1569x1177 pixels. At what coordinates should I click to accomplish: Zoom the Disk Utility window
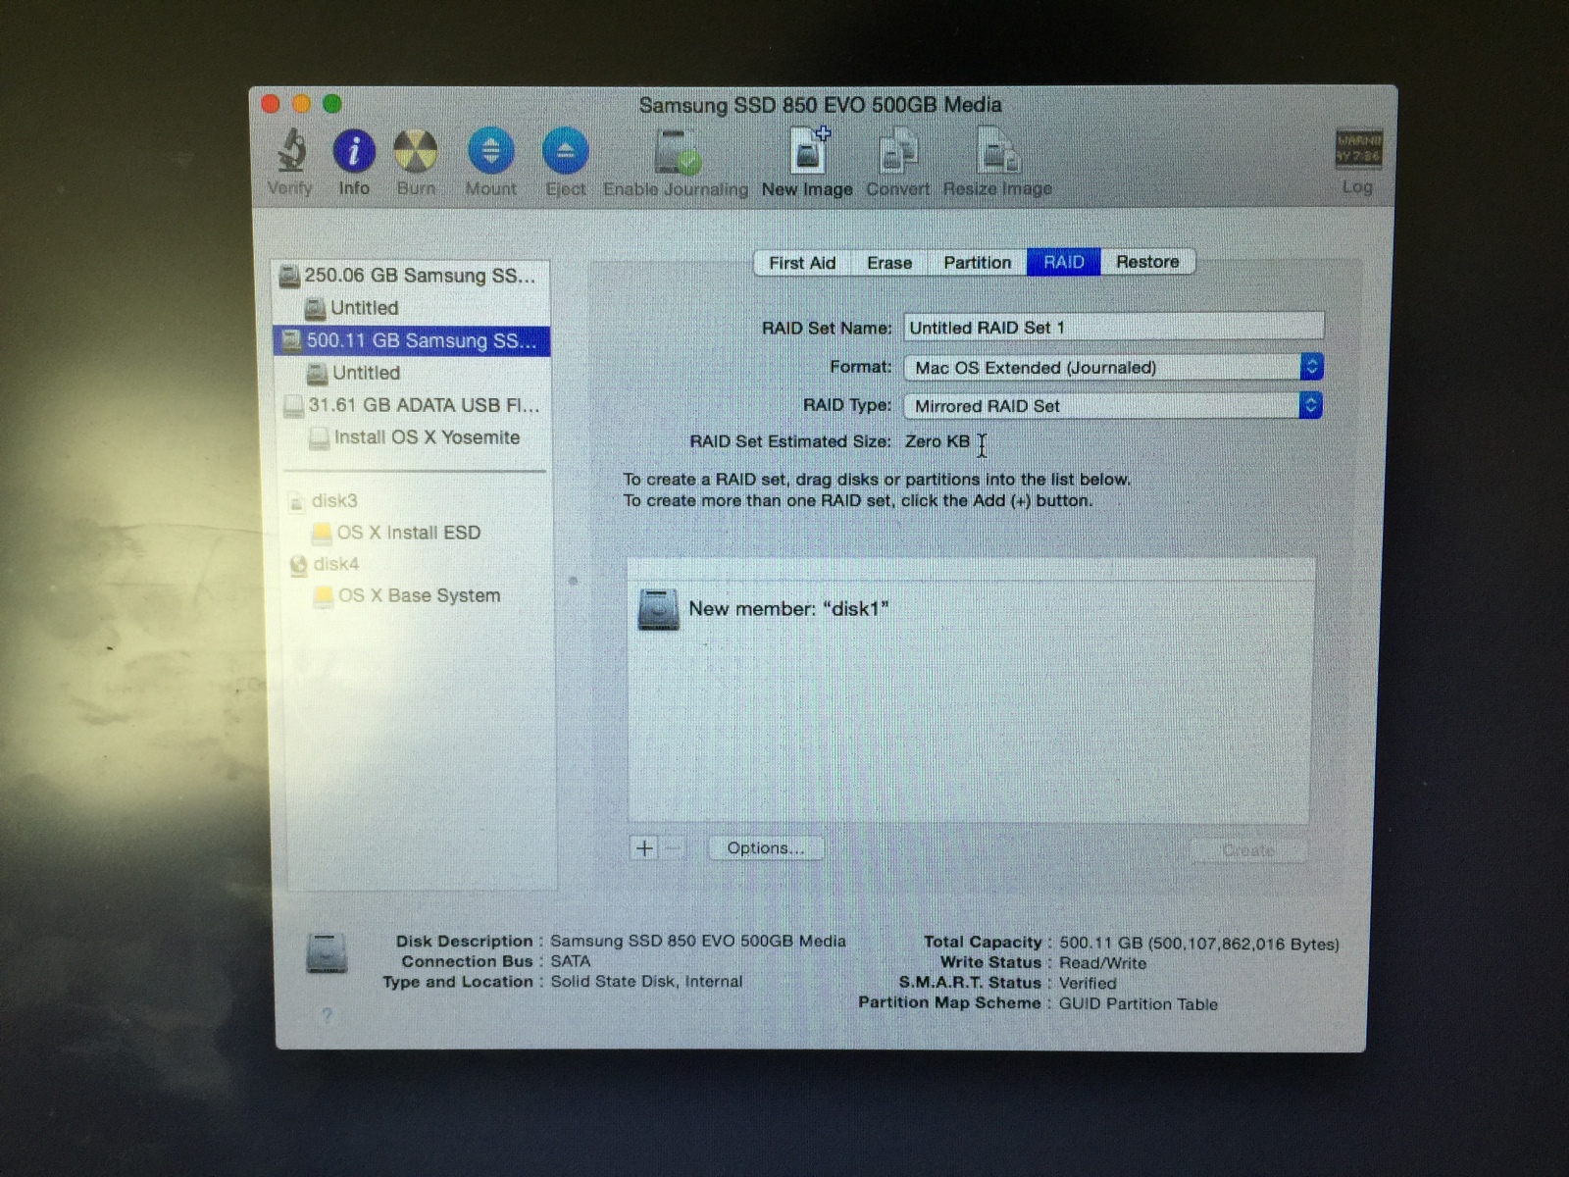pyautogui.click(x=332, y=104)
